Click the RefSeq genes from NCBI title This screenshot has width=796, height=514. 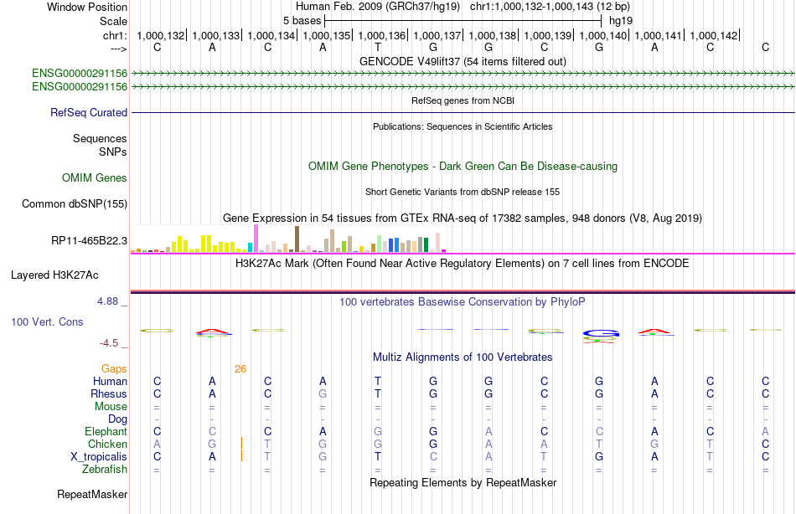coord(463,100)
